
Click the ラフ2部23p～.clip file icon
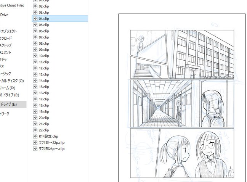tap(35, 148)
